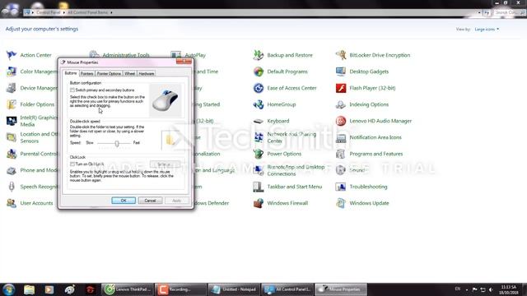
Task: Open the Keyboard icon
Action: click(259, 121)
